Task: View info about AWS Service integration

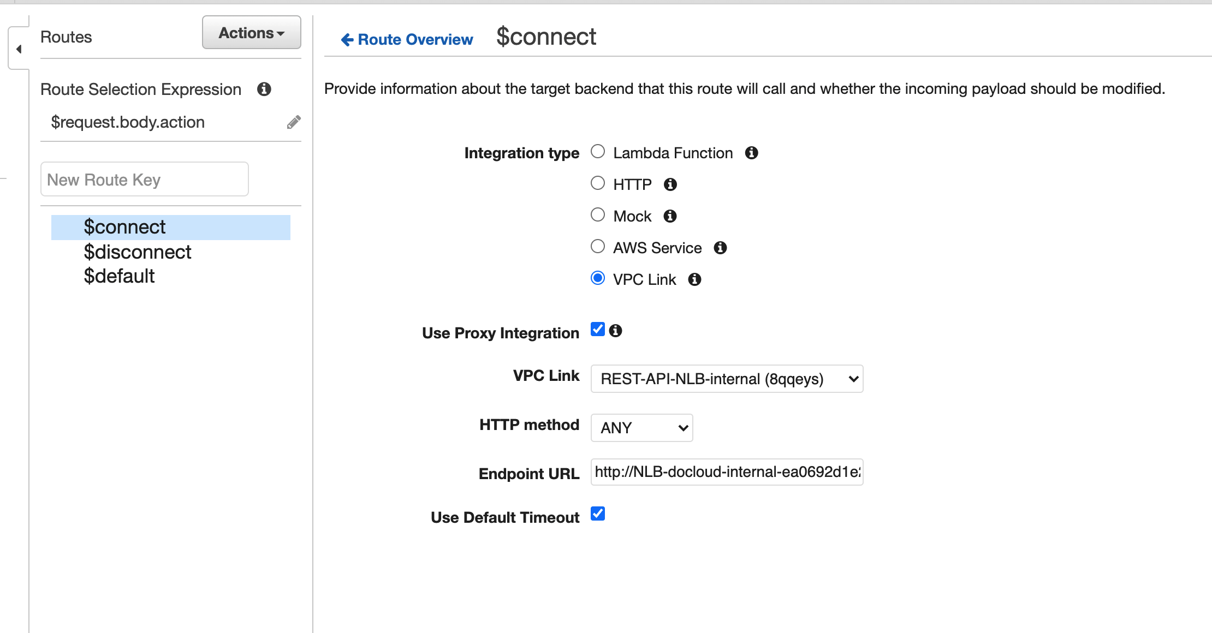Action: click(721, 248)
